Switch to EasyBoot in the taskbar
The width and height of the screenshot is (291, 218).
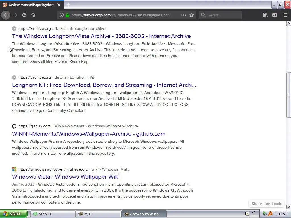click(53, 214)
